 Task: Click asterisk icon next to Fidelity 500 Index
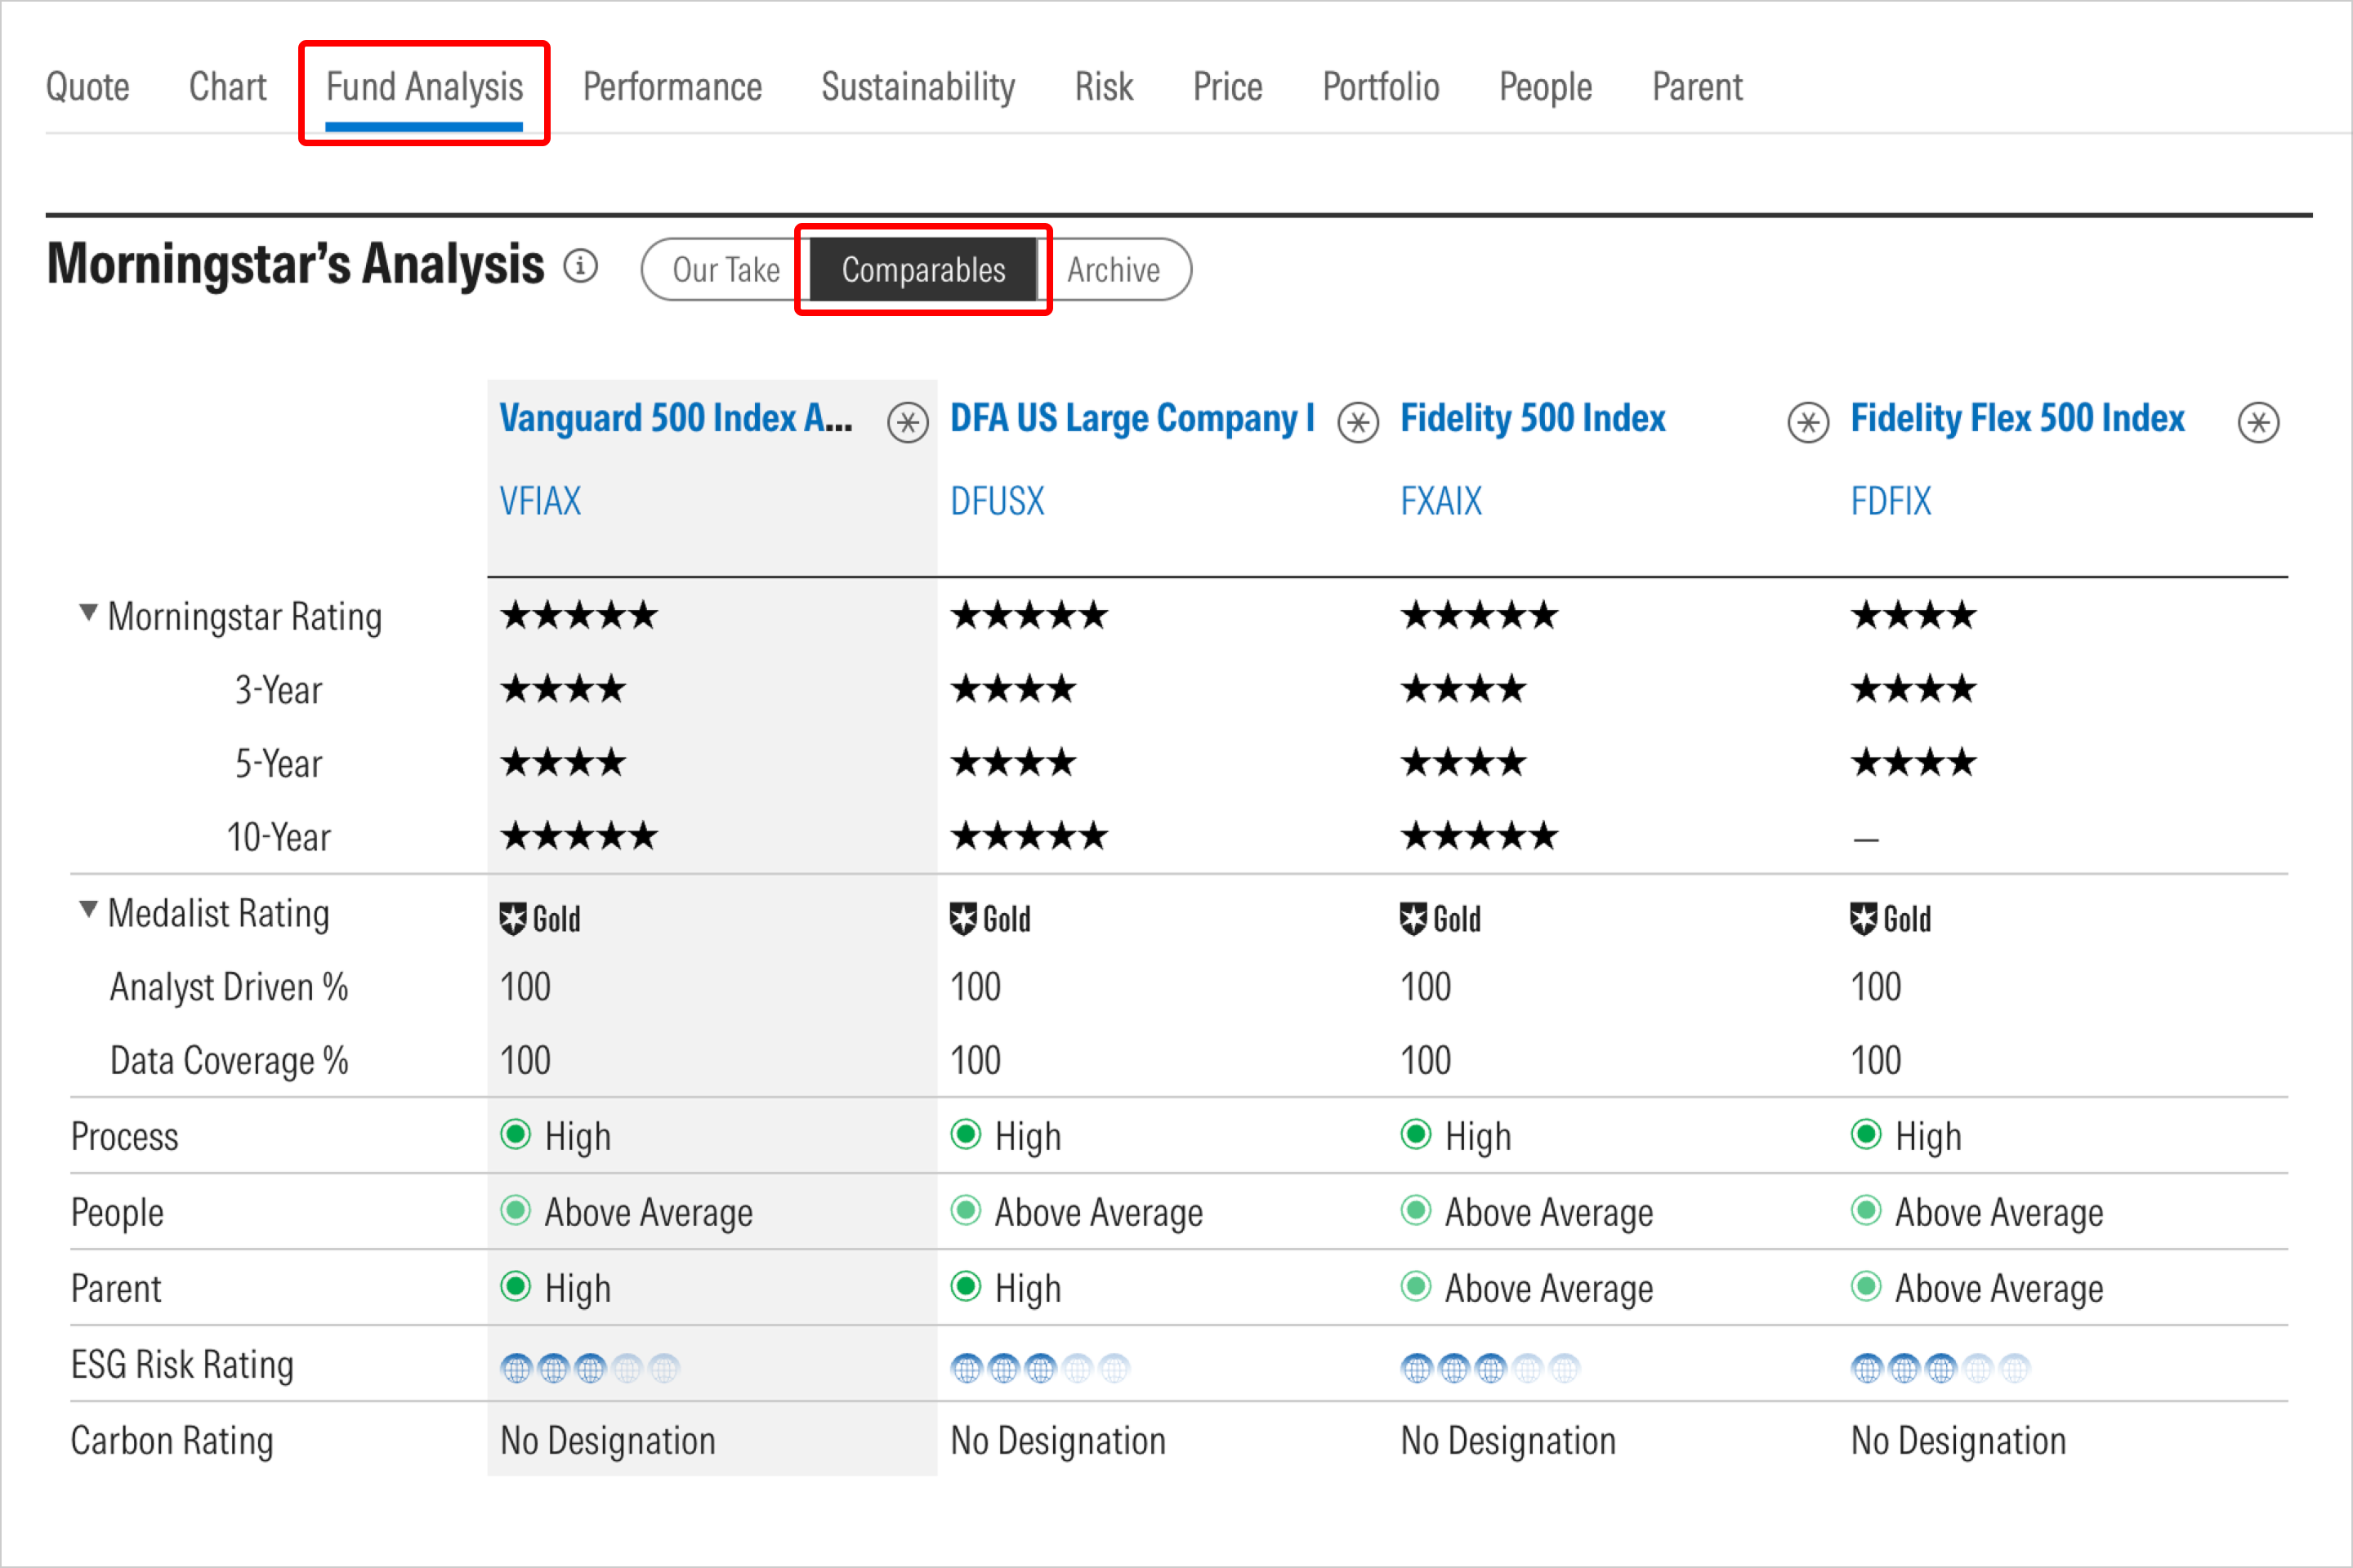[x=1808, y=422]
